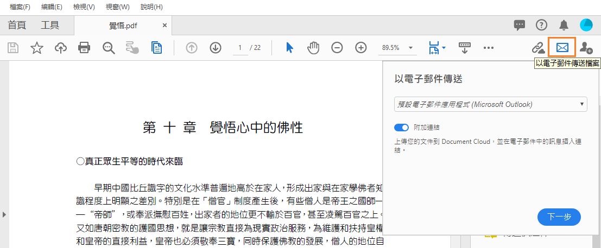
Task: Open the 編輯(E) menu
Action: tap(52, 7)
